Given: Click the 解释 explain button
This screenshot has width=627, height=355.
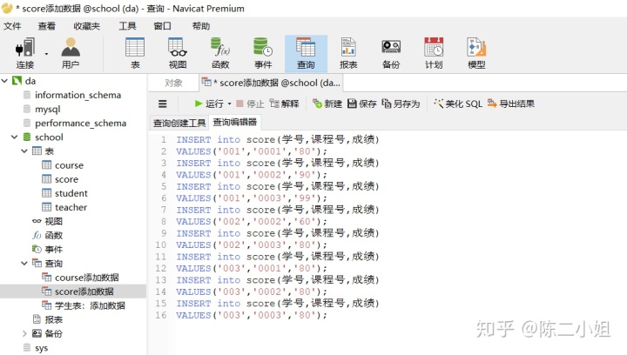Looking at the screenshot, I should coord(284,104).
